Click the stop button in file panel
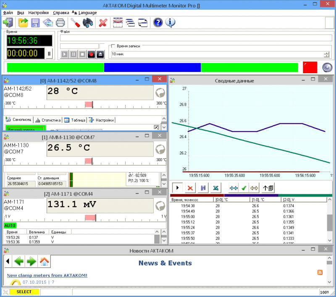Viewport: 336px width, 297px height. 82,54
